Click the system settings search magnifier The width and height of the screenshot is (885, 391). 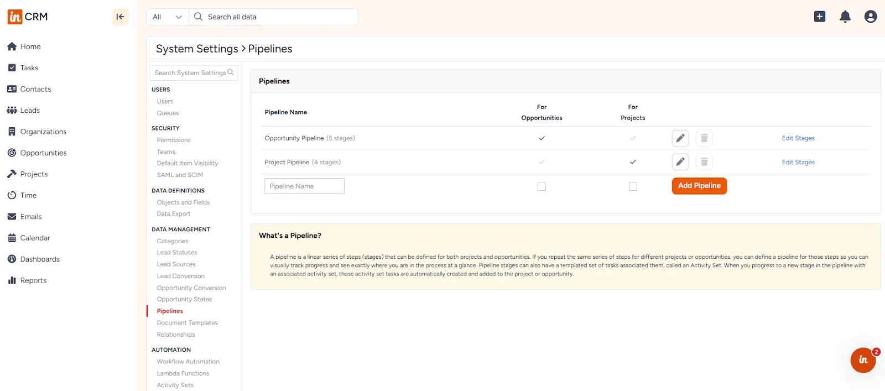[231, 72]
